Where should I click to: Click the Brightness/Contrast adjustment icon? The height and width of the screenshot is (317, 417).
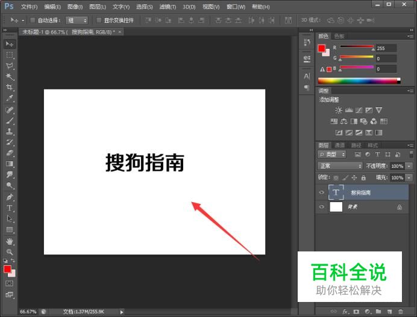339,110
